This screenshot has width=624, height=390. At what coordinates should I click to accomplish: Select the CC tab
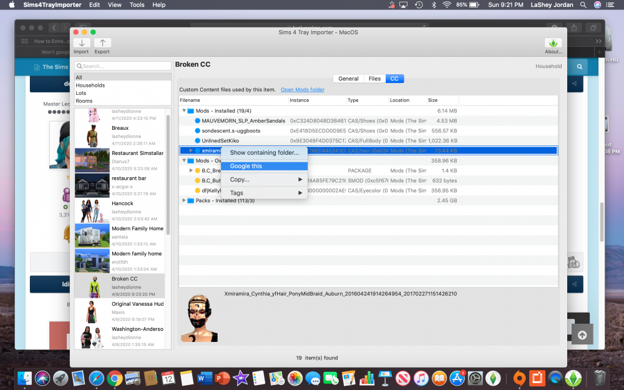coord(394,79)
